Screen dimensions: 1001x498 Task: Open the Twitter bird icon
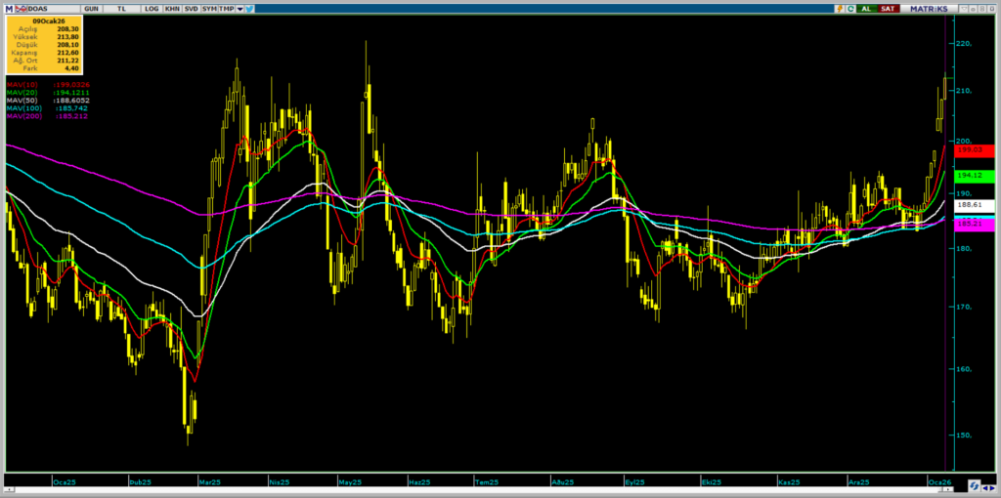(x=250, y=8)
